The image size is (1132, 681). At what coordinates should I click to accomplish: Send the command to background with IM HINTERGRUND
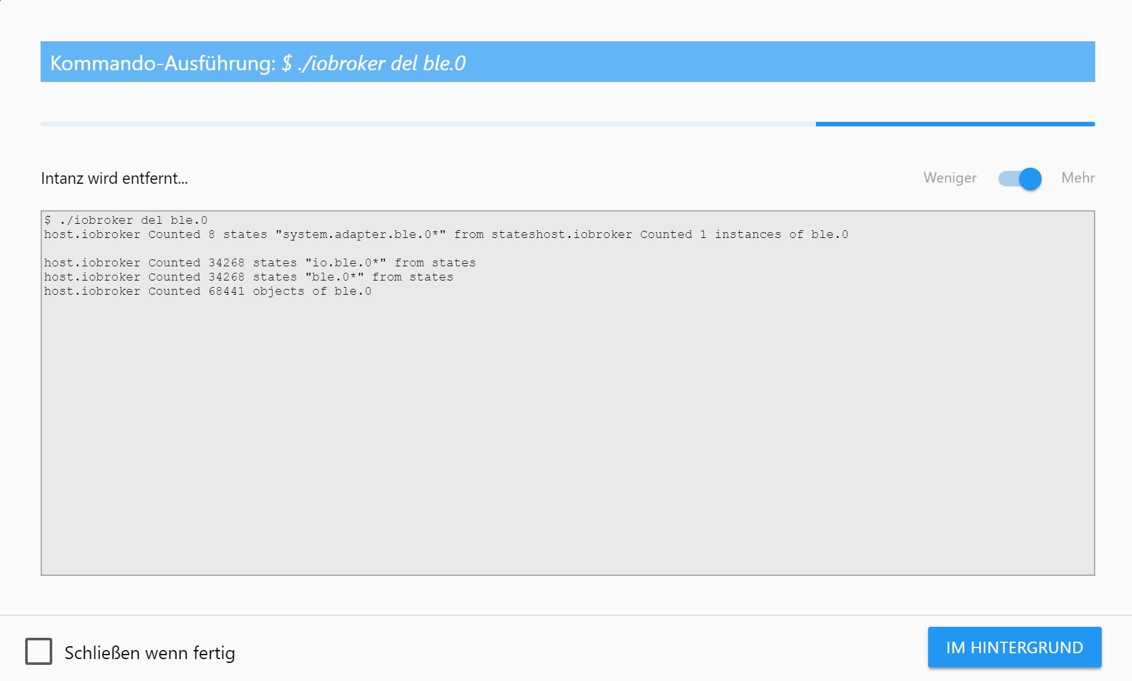(1015, 647)
